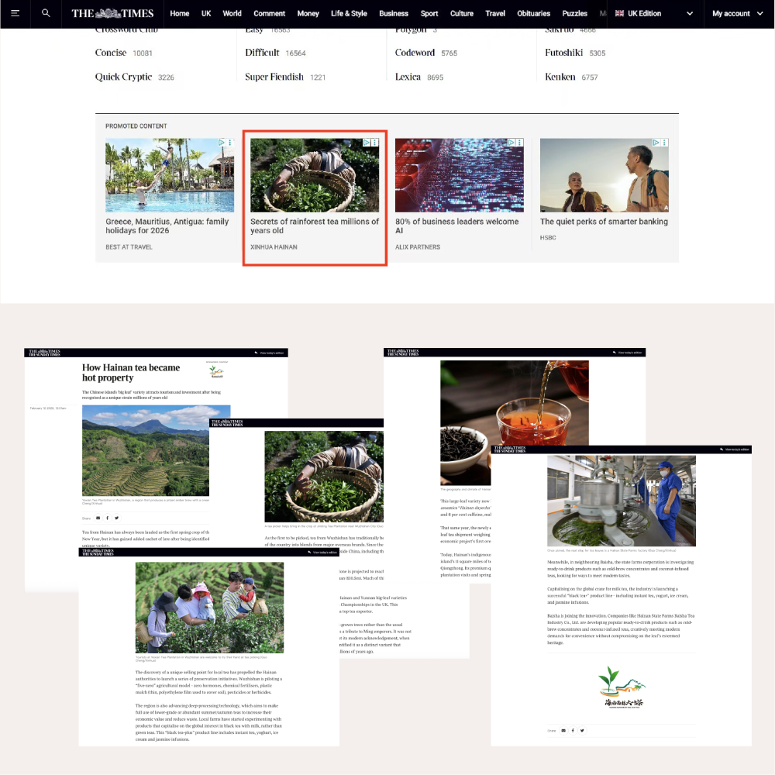The width and height of the screenshot is (775, 775).
Task: Click The Times logo
Action: coord(112,13)
